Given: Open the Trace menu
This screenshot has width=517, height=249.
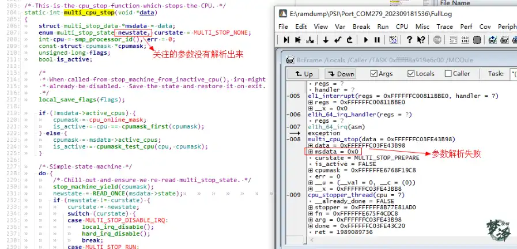Looking at the screenshot, I should point(445,27).
